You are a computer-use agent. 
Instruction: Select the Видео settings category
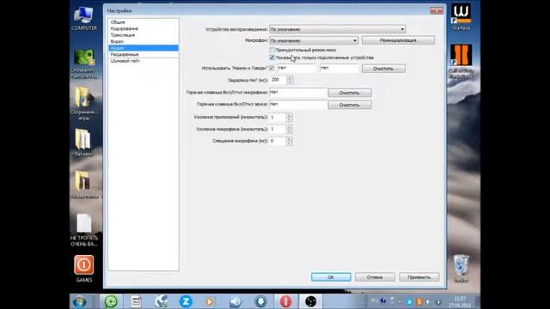[x=144, y=41]
